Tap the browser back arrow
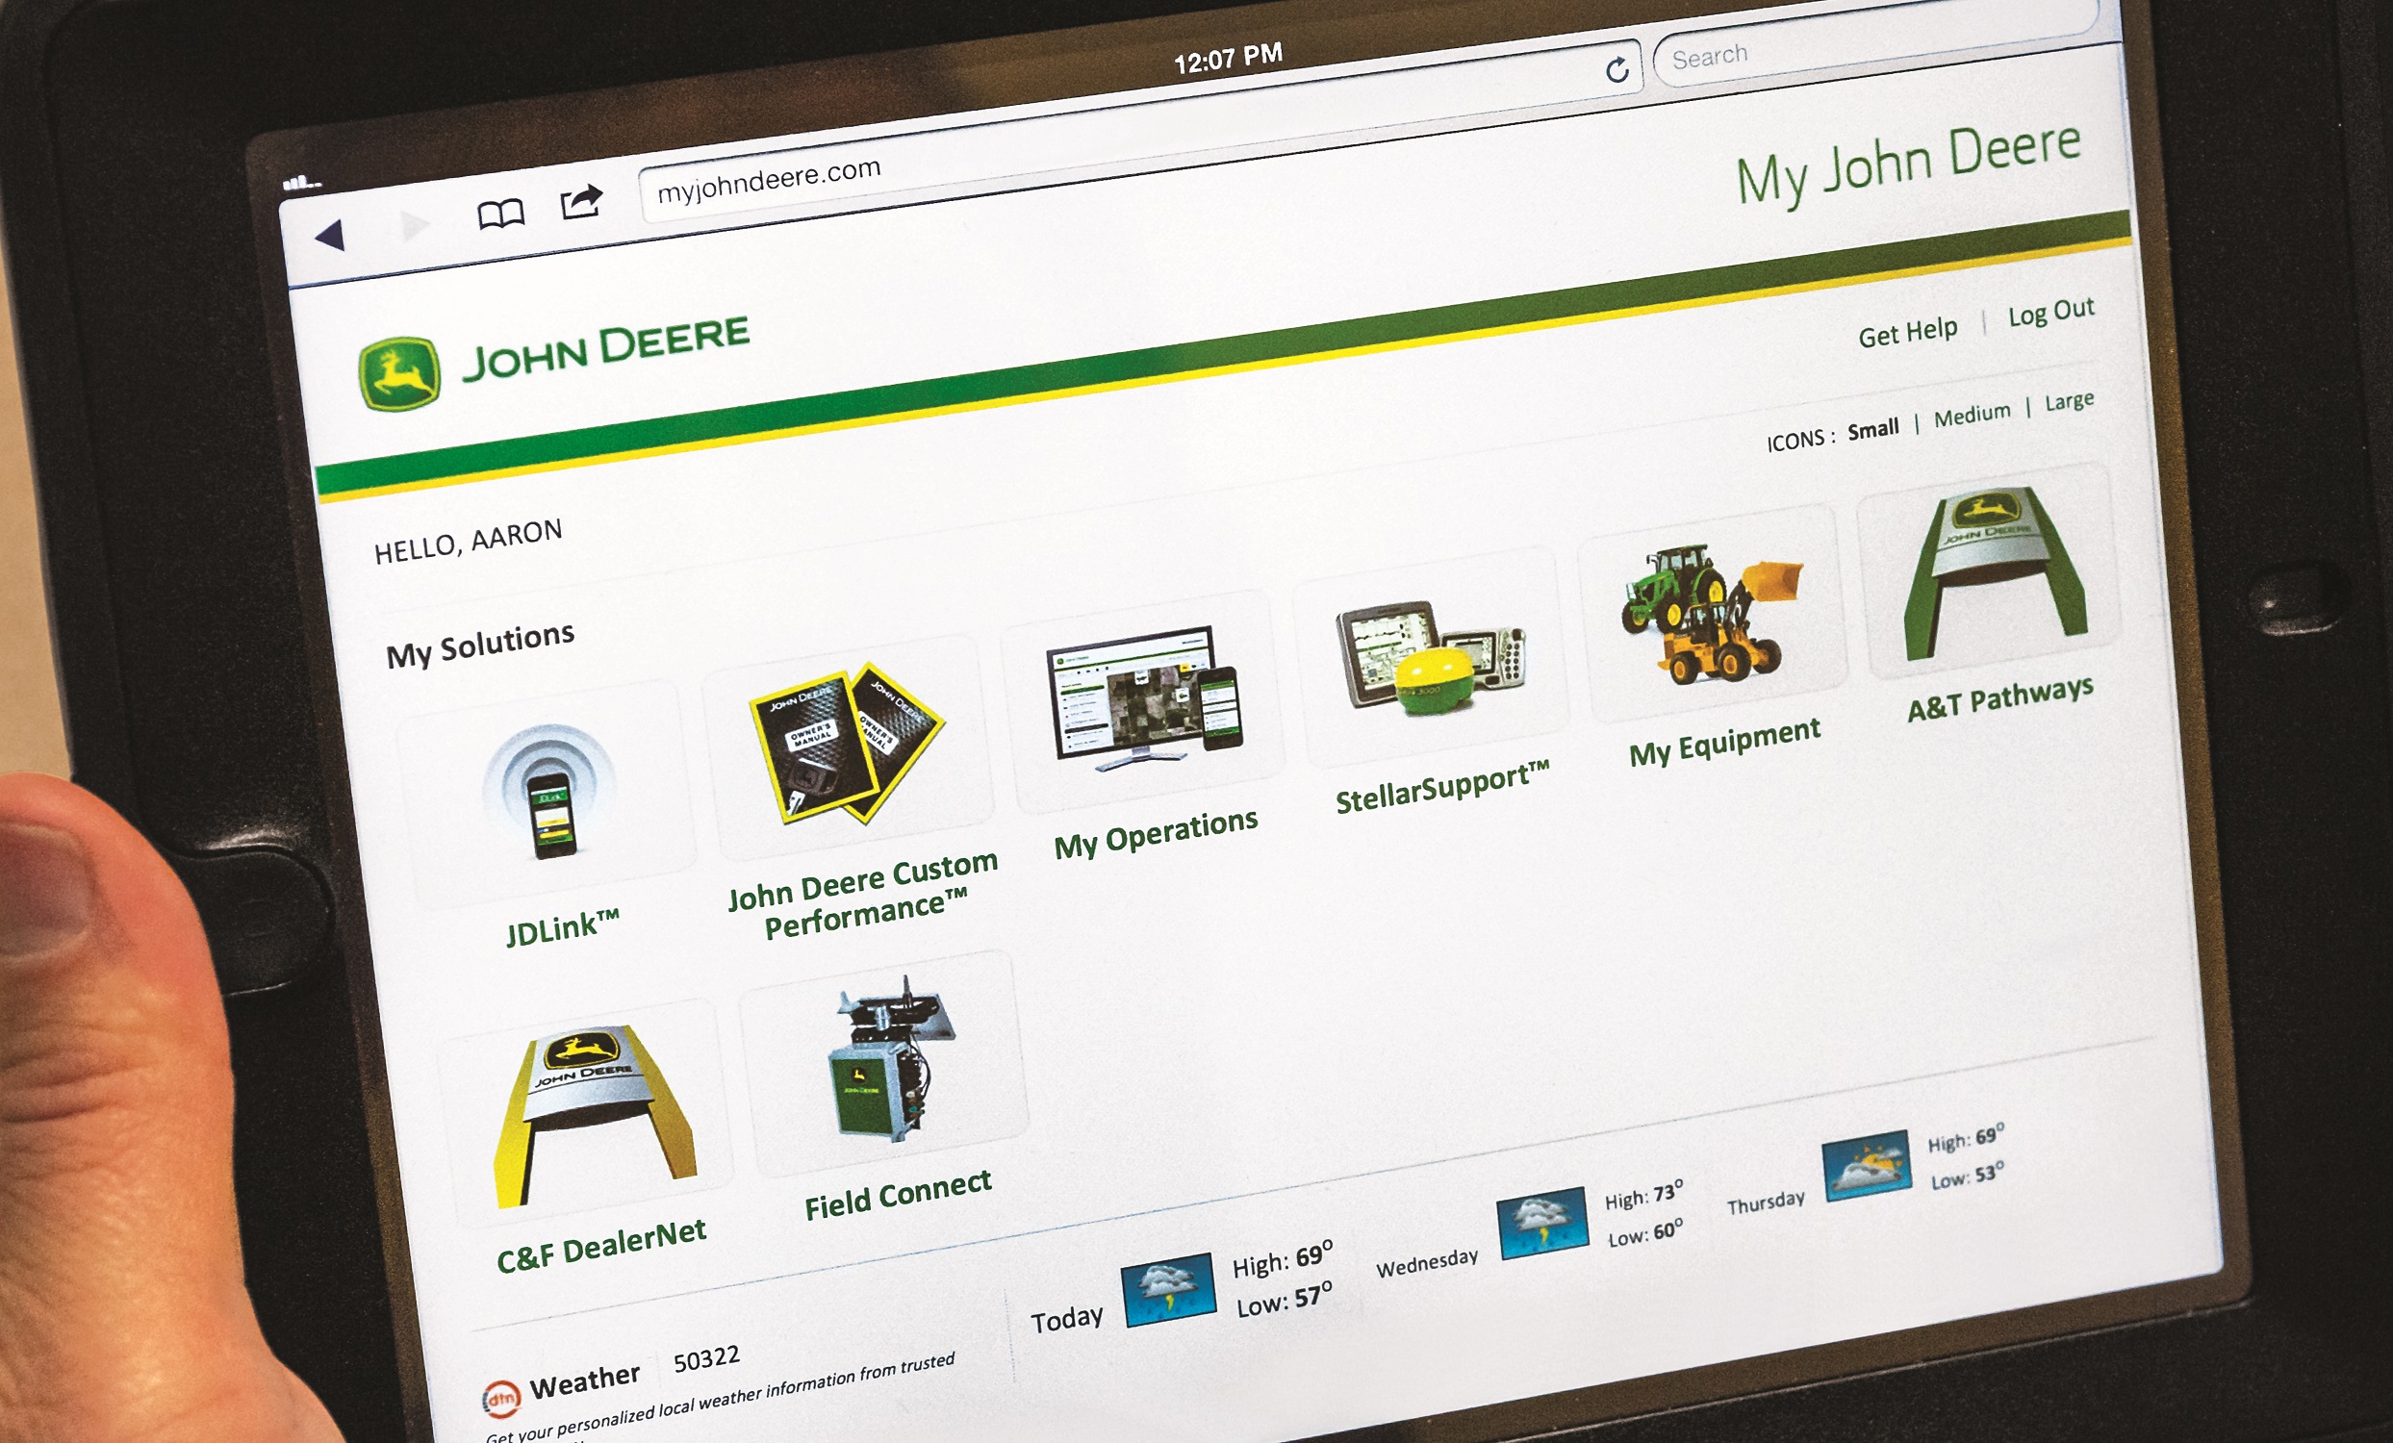Screen dimensions: 2393x1443 (x=330, y=235)
